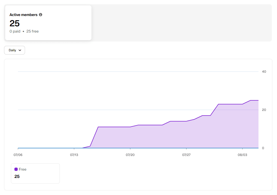Select the Active members heading text

pos(23,15)
